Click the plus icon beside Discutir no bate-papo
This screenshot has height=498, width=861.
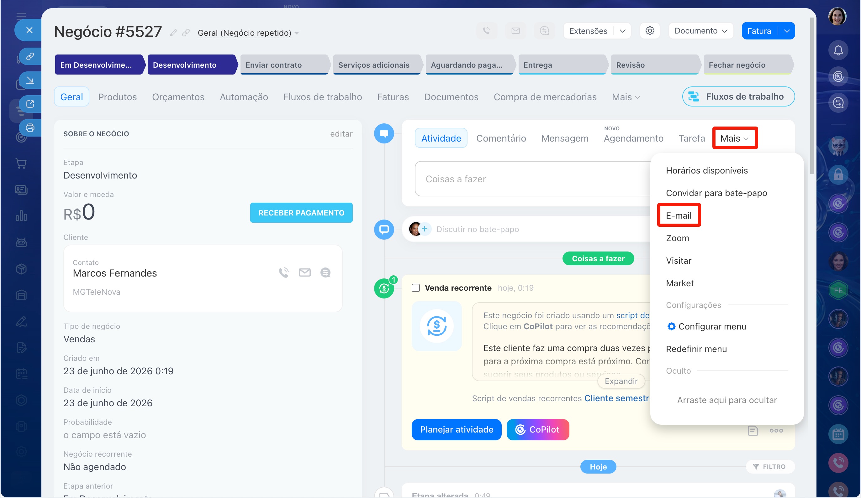424,229
